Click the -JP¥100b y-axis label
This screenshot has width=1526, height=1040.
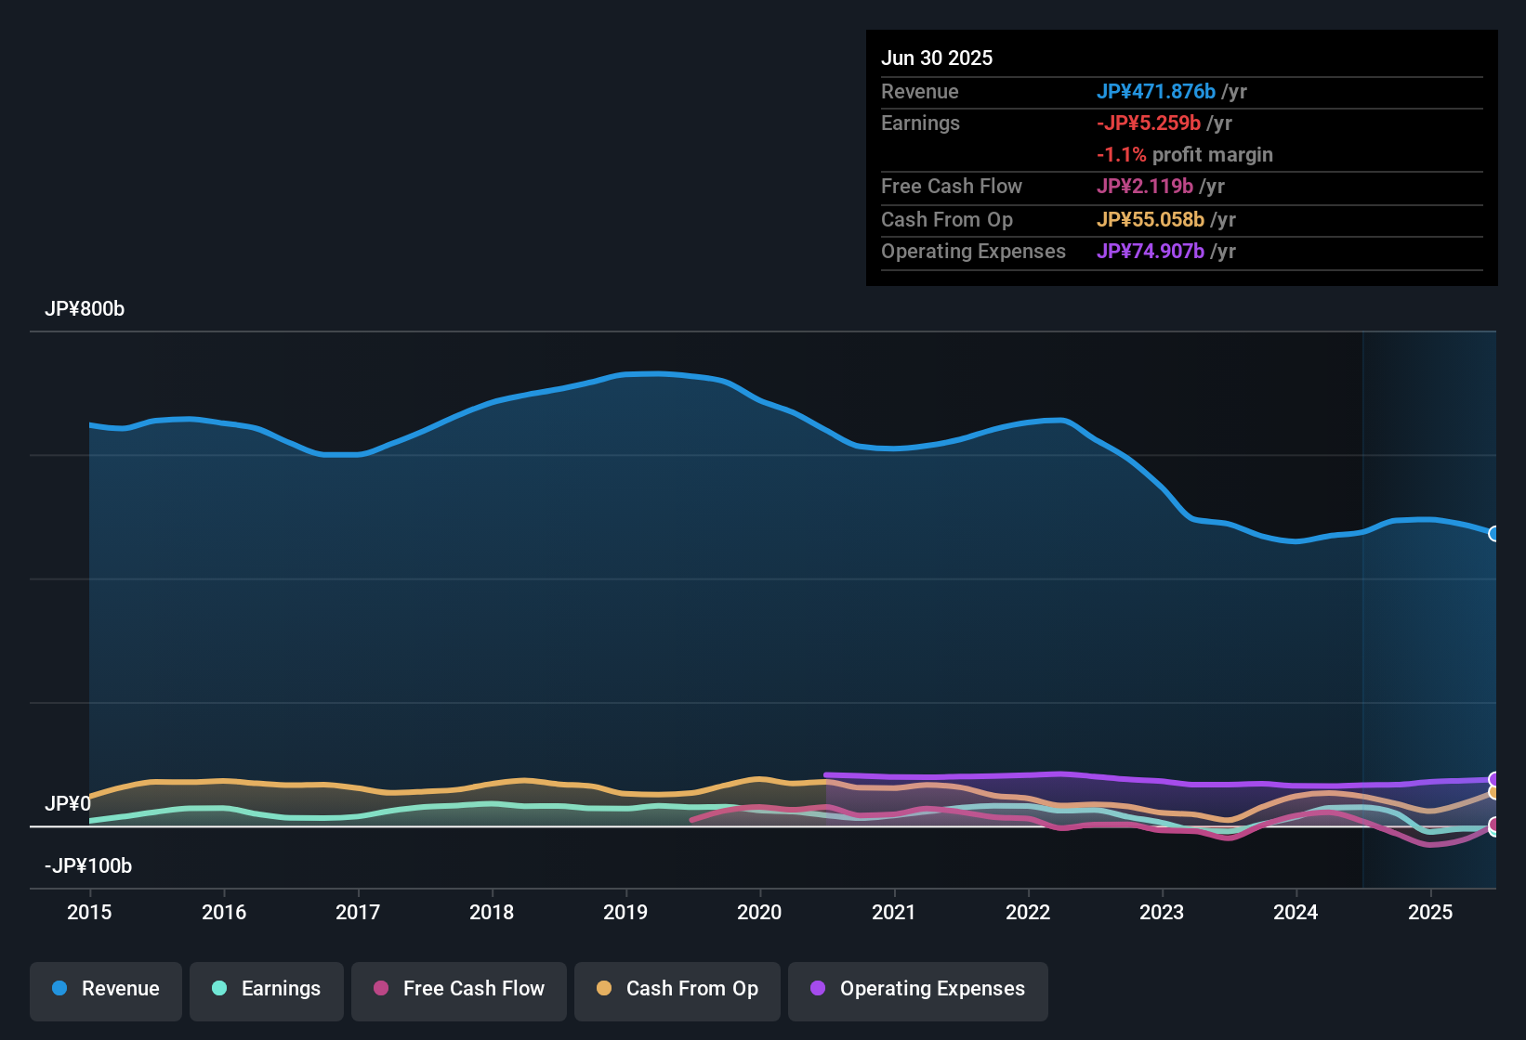point(88,866)
